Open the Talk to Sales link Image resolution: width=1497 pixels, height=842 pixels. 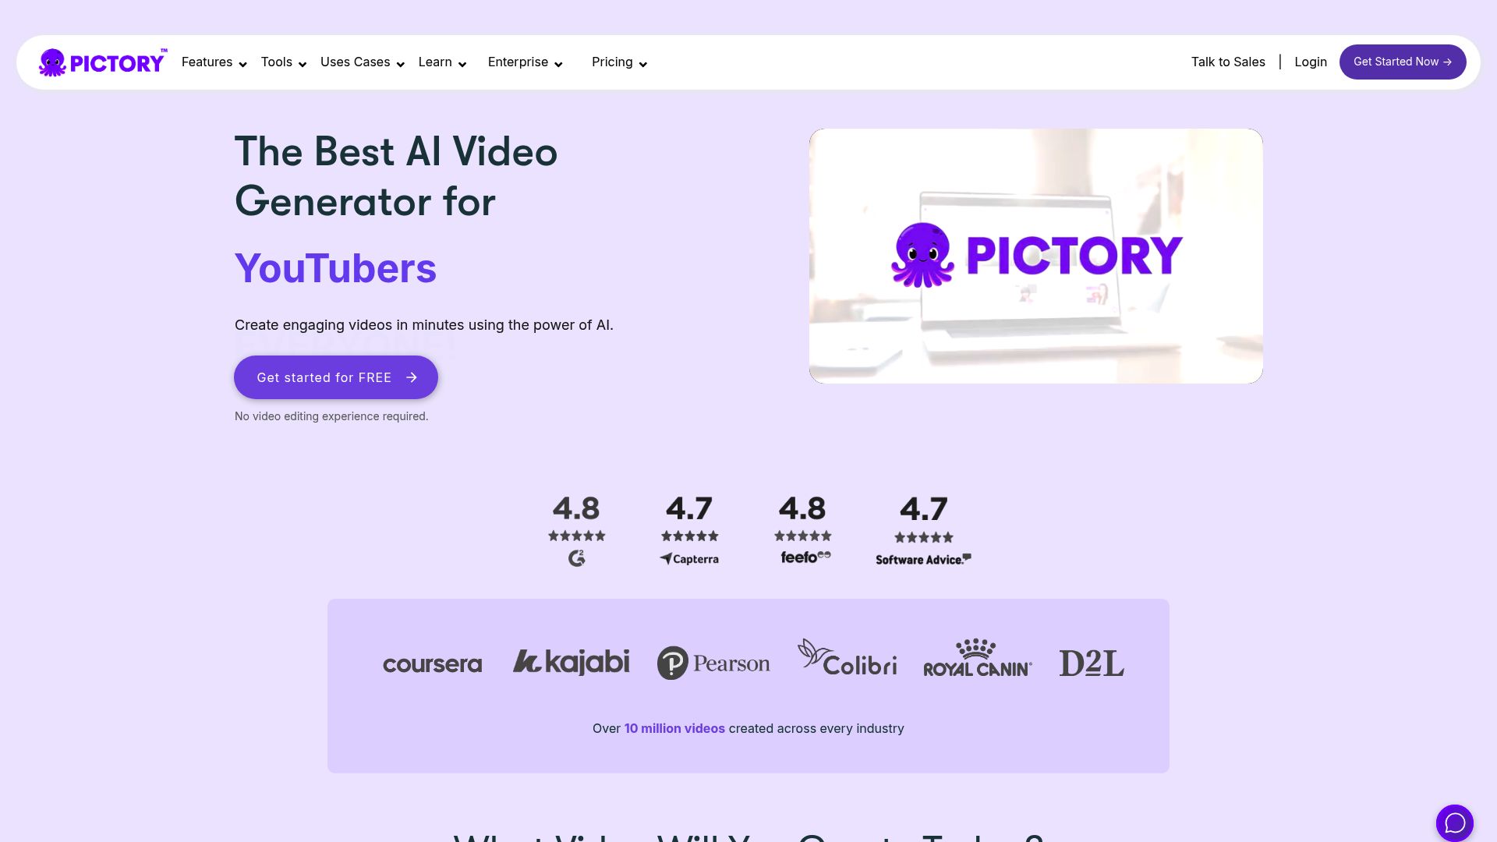click(1228, 62)
